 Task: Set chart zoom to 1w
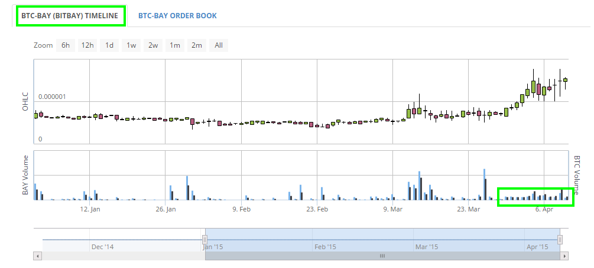click(x=131, y=45)
